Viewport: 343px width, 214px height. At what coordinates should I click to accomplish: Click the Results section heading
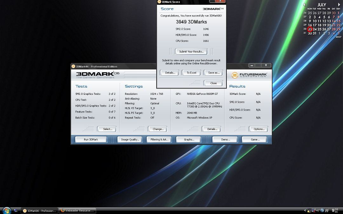[x=237, y=86]
